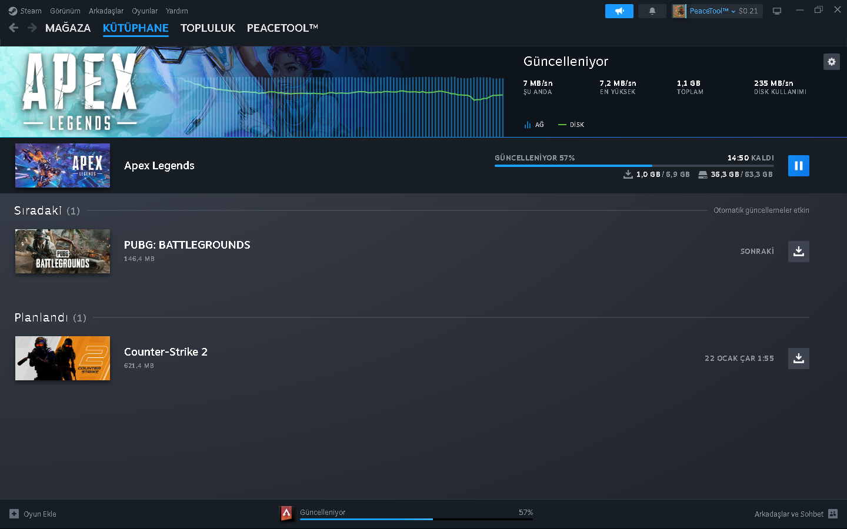This screenshot has height=529, width=847.
Task: Open the Oyunlar menu
Action: 145,11
